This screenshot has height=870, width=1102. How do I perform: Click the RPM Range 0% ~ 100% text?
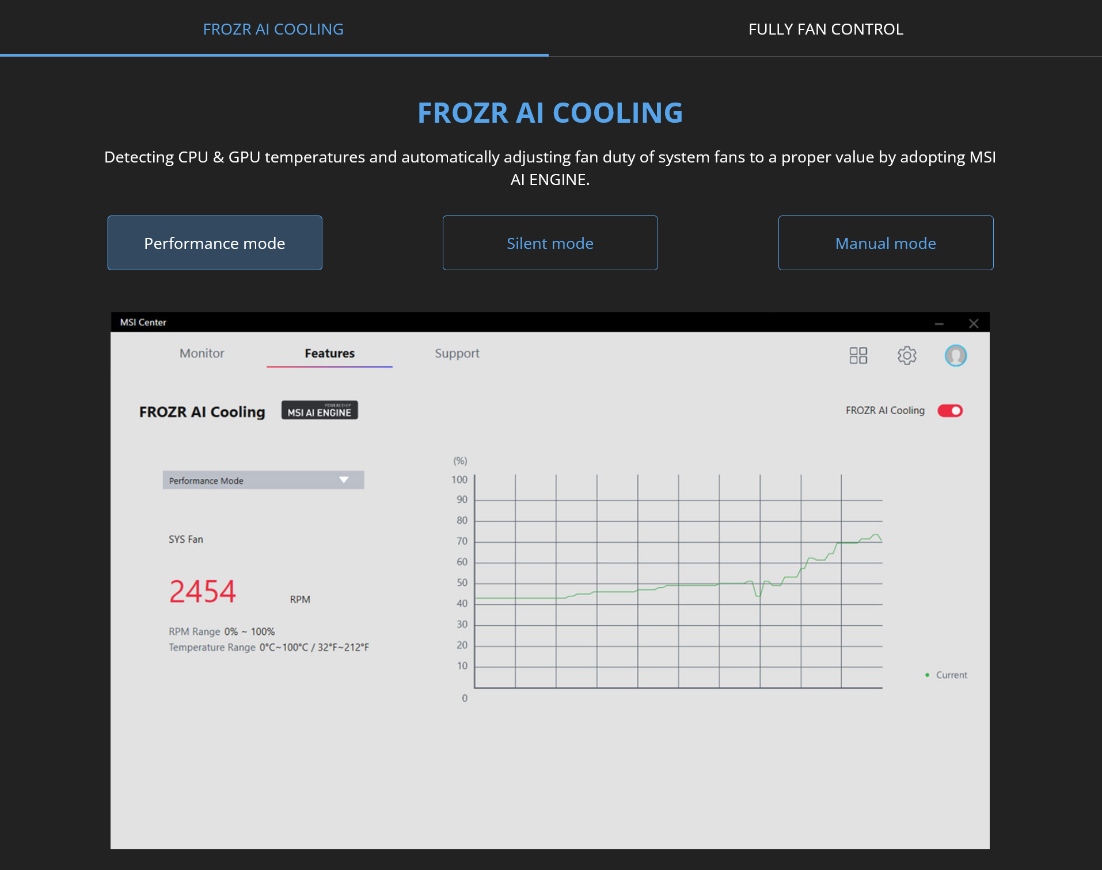pyautogui.click(x=222, y=631)
